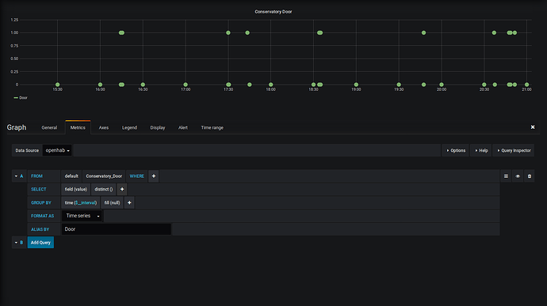The width and height of the screenshot is (547, 306).
Task: Expand the Options section
Action: pos(456,150)
